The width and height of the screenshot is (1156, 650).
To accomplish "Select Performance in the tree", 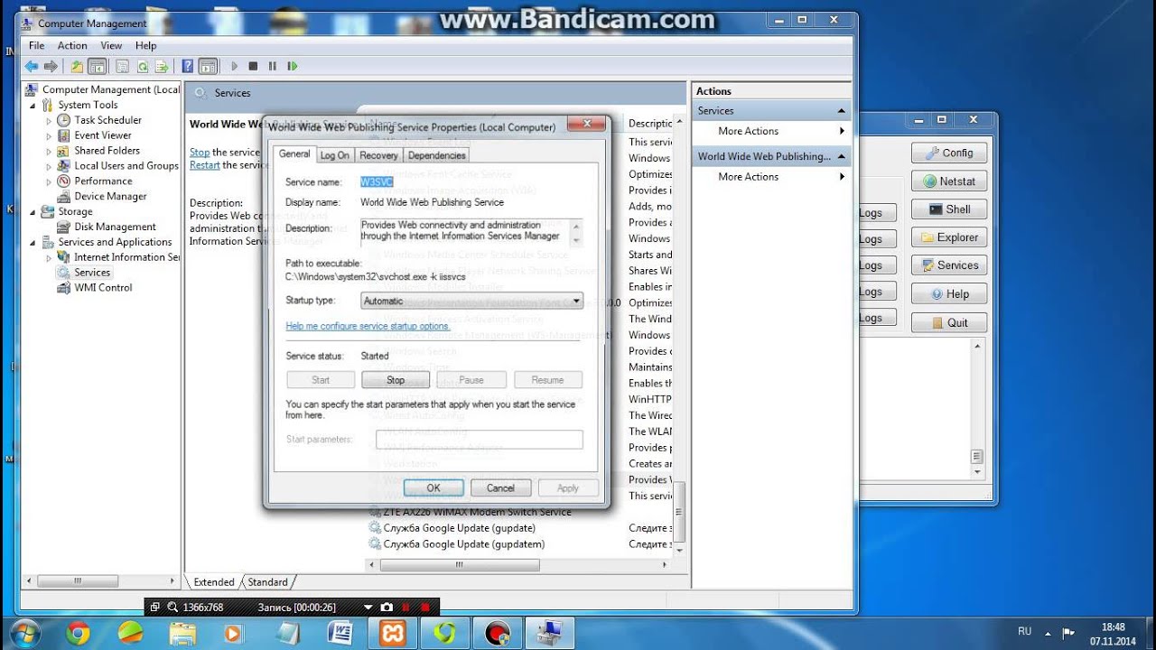I will pyautogui.click(x=103, y=181).
